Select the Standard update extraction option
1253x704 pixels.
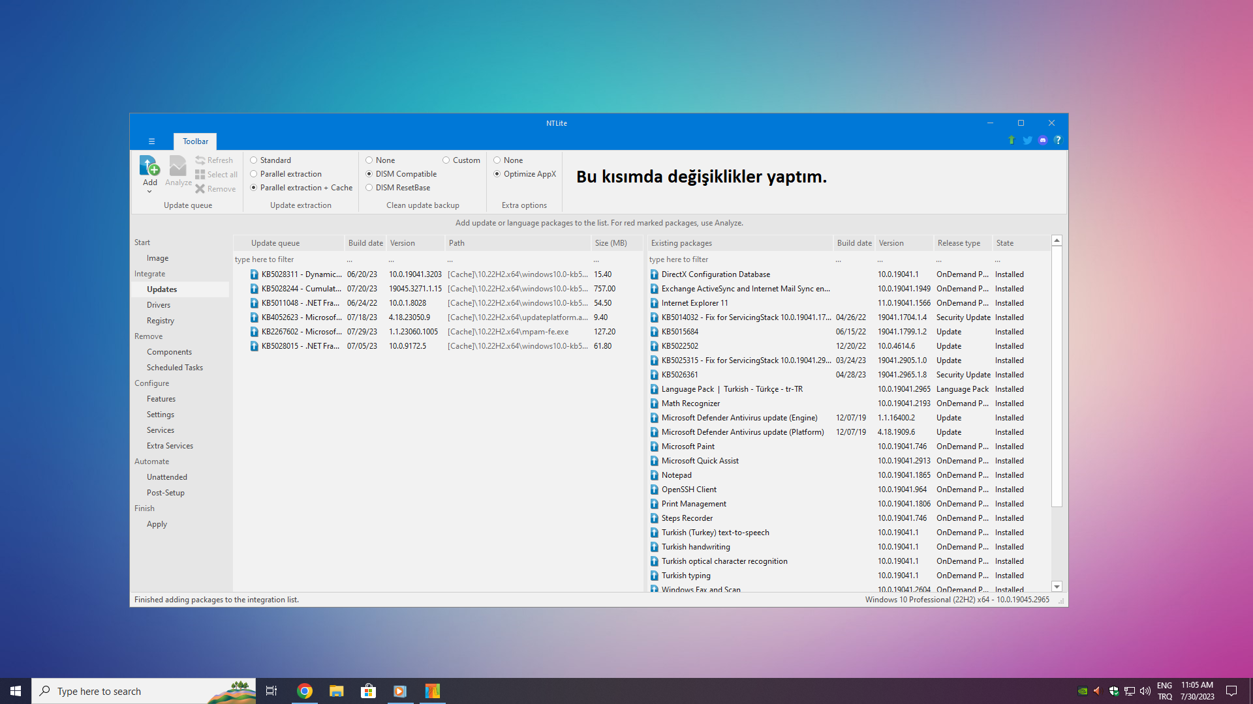[254, 160]
